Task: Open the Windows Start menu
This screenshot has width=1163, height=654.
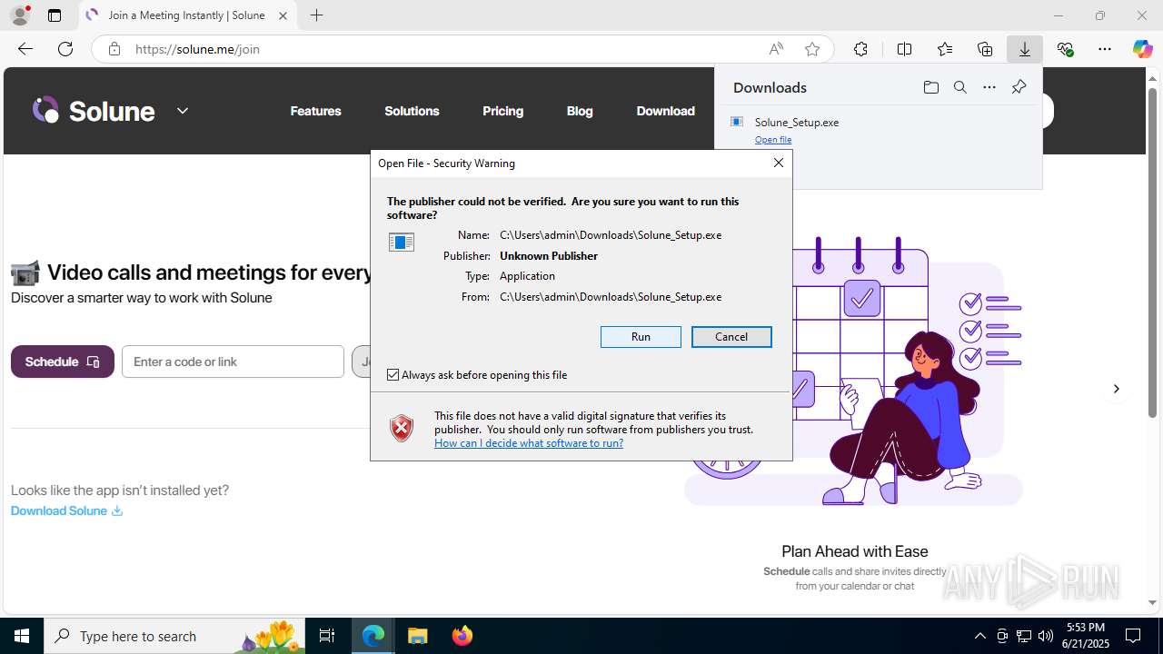Action: tap(22, 636)
